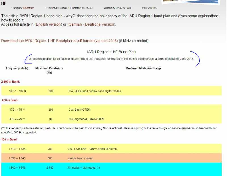Click the orange Narrow band modes row
Viewport: 227px width, 176px height.
click(111, 158)
